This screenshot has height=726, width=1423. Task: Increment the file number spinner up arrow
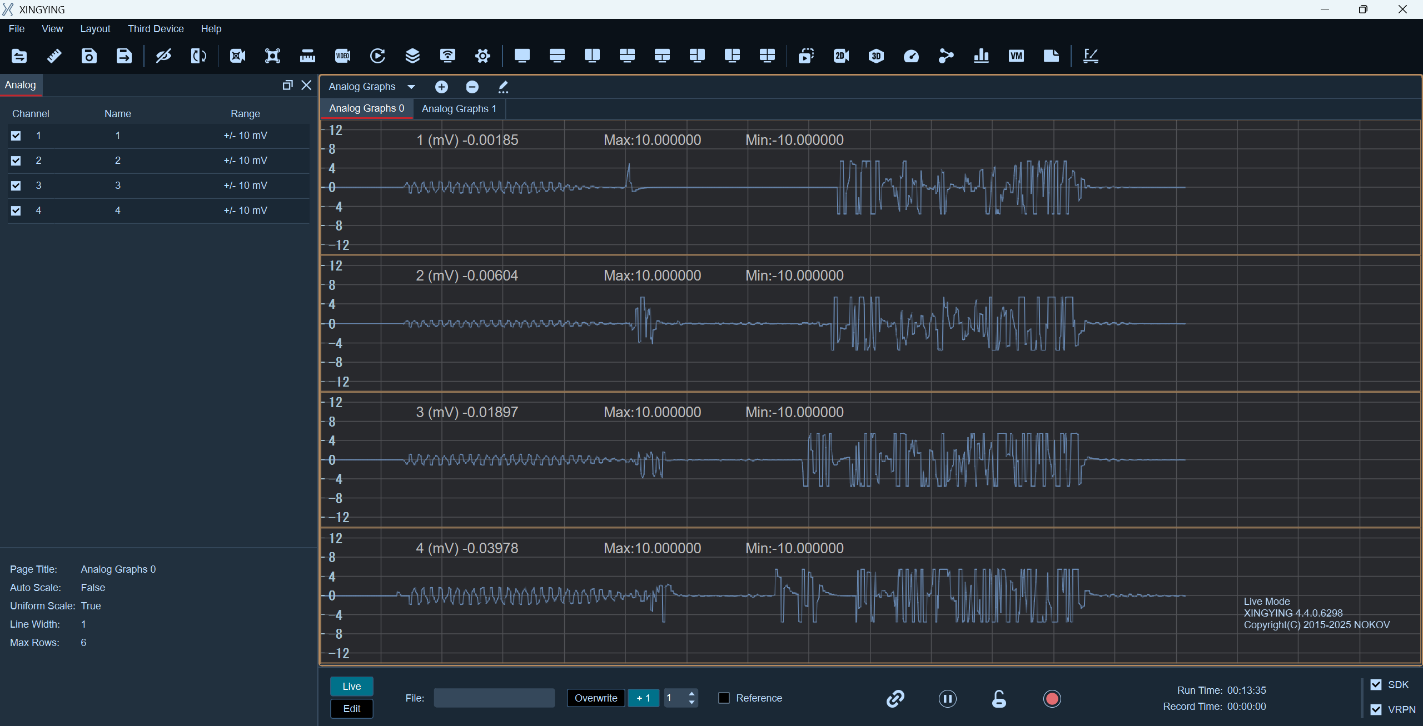coord(691,693)
